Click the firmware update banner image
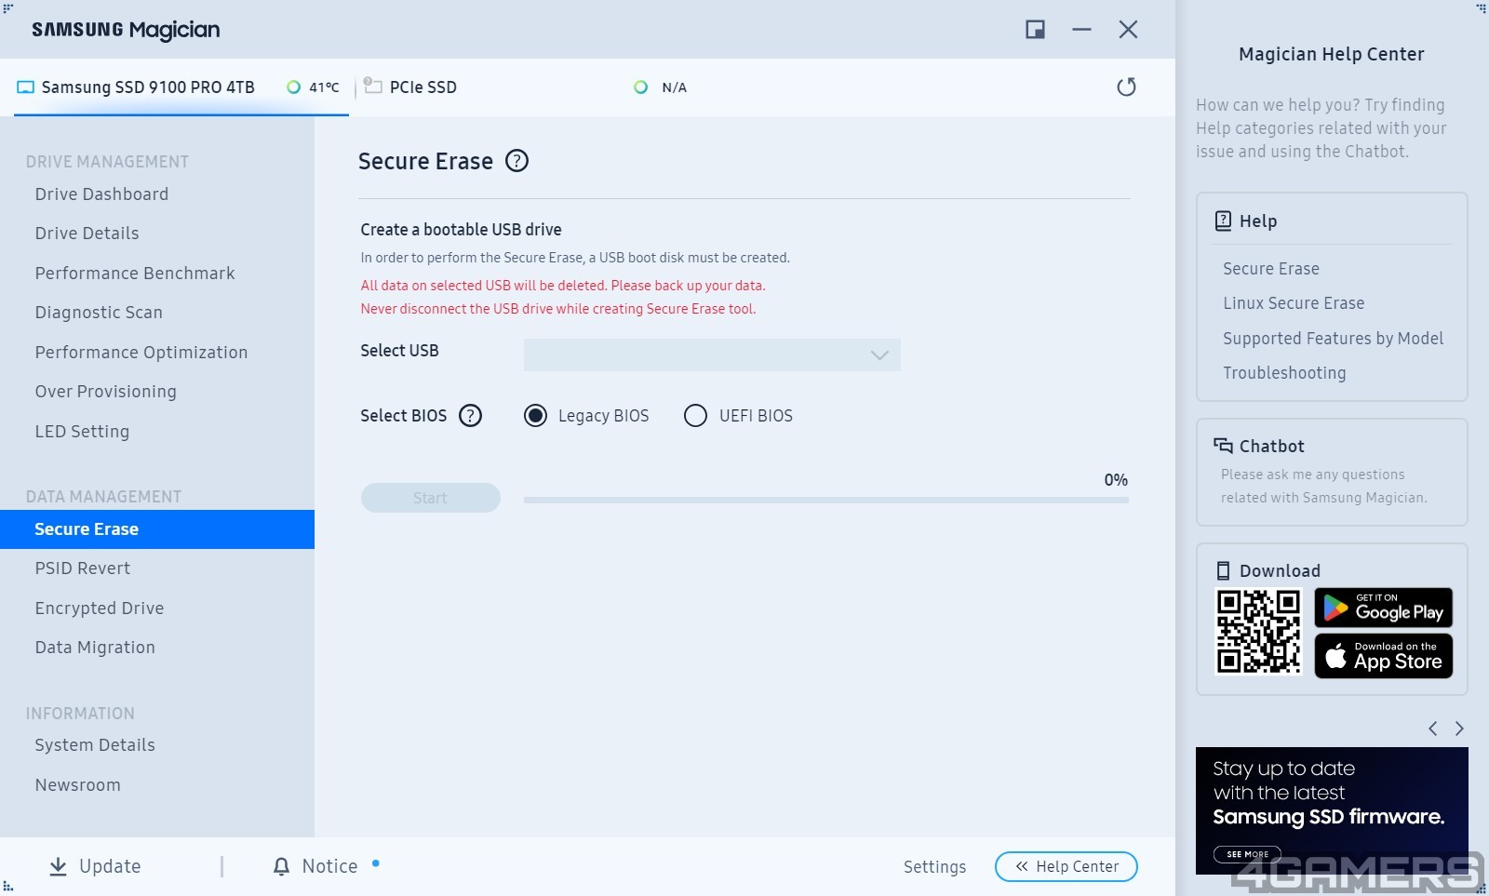The height and width of the screenshot is (896, 1489). [x=1332, y=810]
